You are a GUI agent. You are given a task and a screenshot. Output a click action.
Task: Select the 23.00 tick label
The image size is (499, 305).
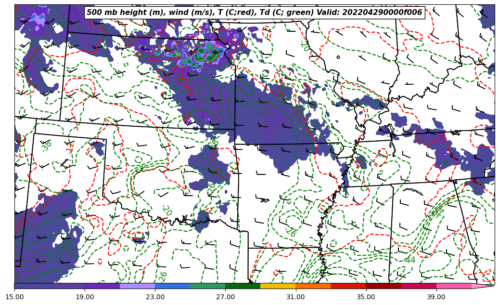(155, 297)
